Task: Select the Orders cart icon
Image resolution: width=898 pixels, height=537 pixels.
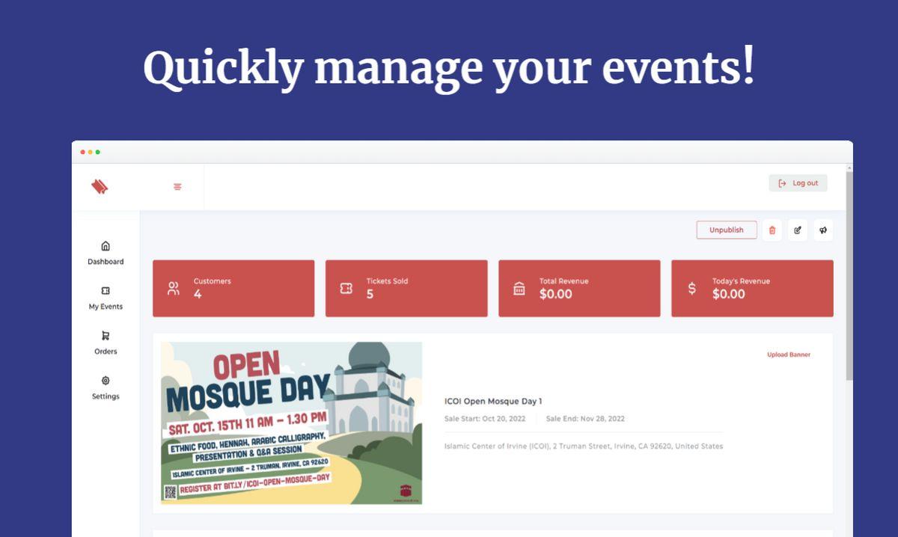Action: click(106, 336)
